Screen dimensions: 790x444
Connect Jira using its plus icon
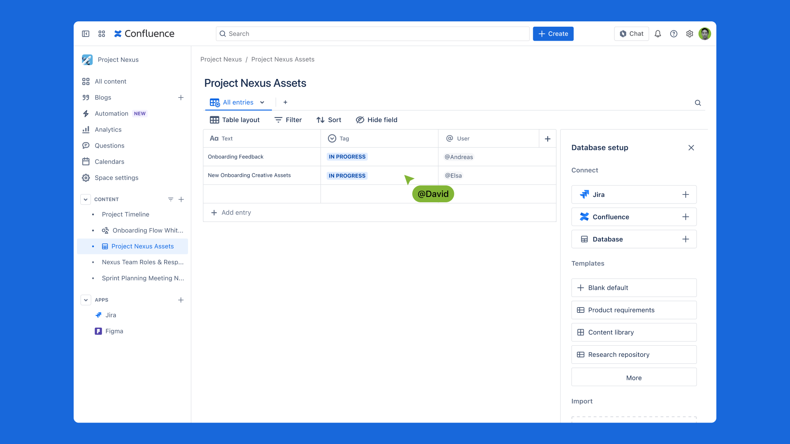(685, 194)
